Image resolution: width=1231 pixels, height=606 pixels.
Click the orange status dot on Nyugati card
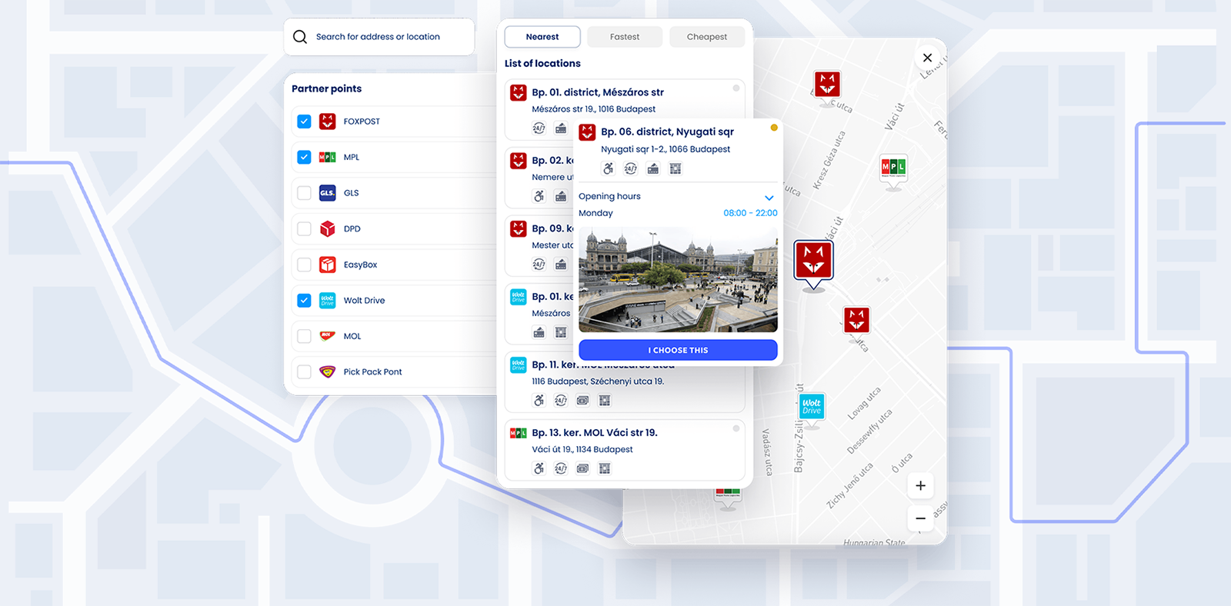click(774, 128)
